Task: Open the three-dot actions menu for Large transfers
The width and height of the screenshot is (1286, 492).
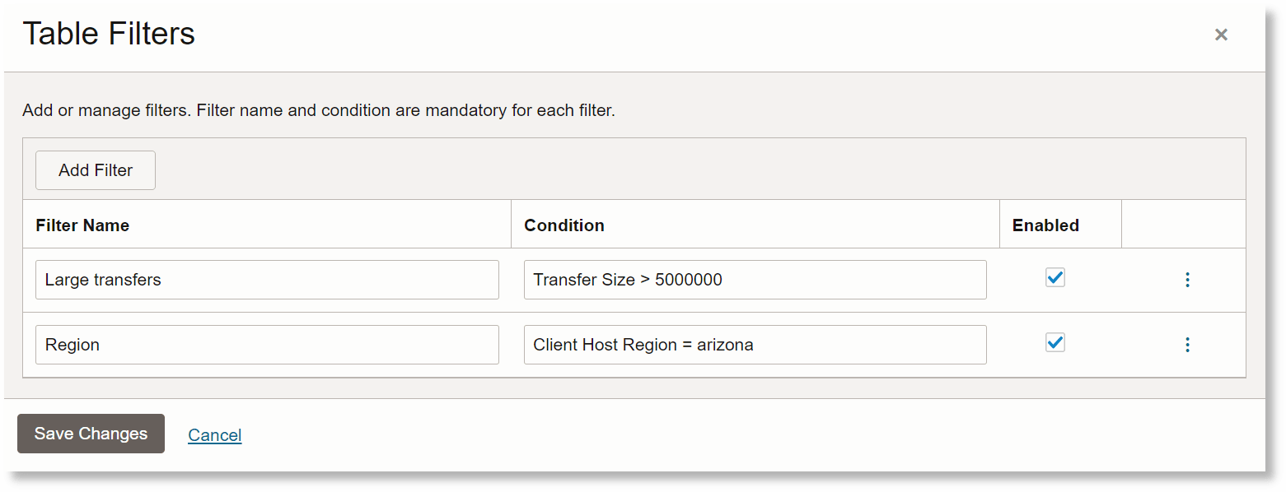Action: [x=1187, y=280]
